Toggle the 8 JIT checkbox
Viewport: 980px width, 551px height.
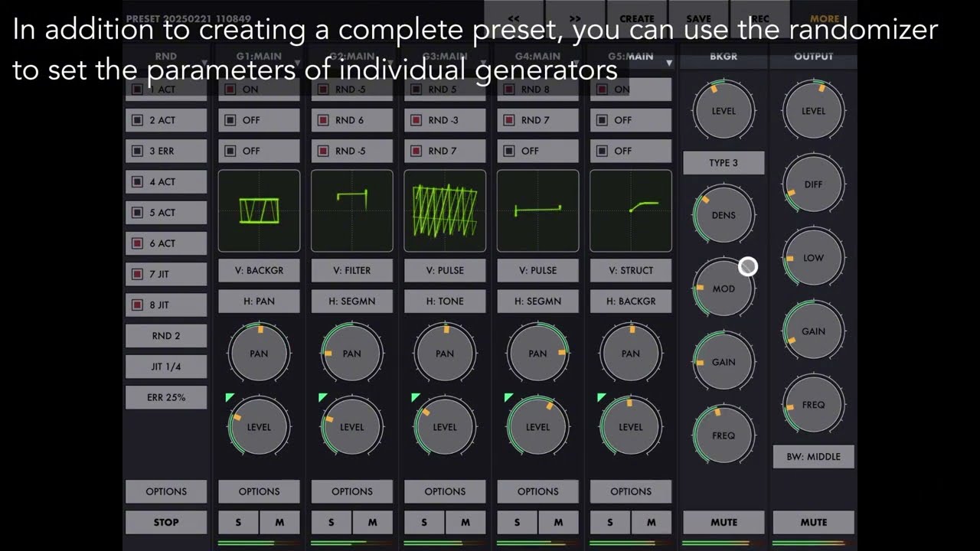click(138, 305)
